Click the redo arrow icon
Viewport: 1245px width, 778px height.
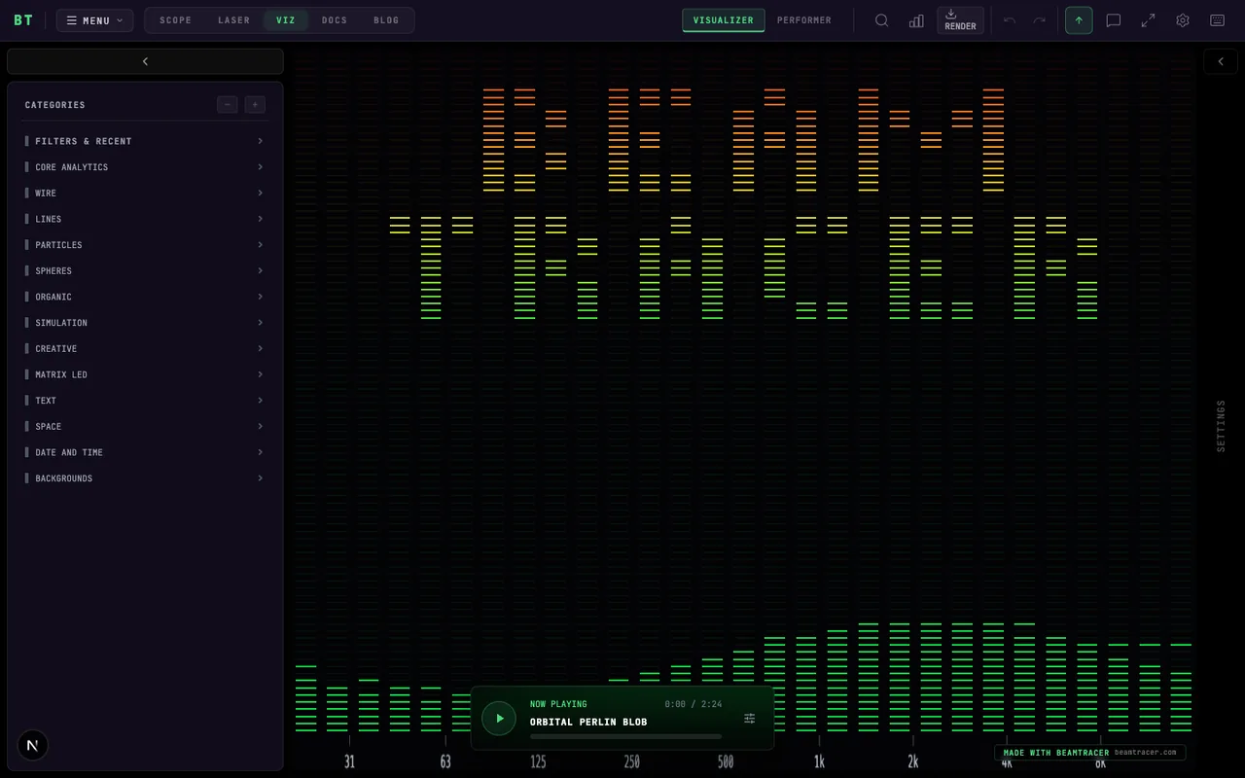pyautogui.click(x=1040, y=20)
